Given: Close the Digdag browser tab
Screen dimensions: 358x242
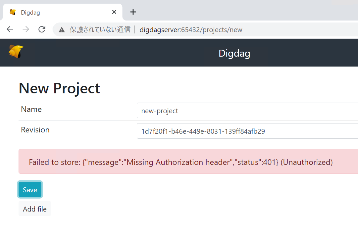Looking at the screenshot, I should [x=114, y=12].
